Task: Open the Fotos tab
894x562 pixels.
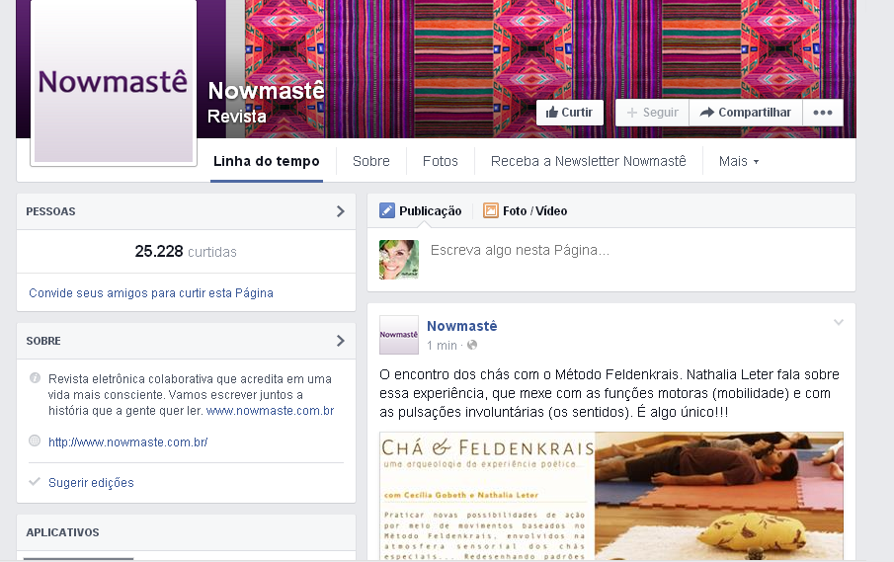Action: click(x=441, y=161)
